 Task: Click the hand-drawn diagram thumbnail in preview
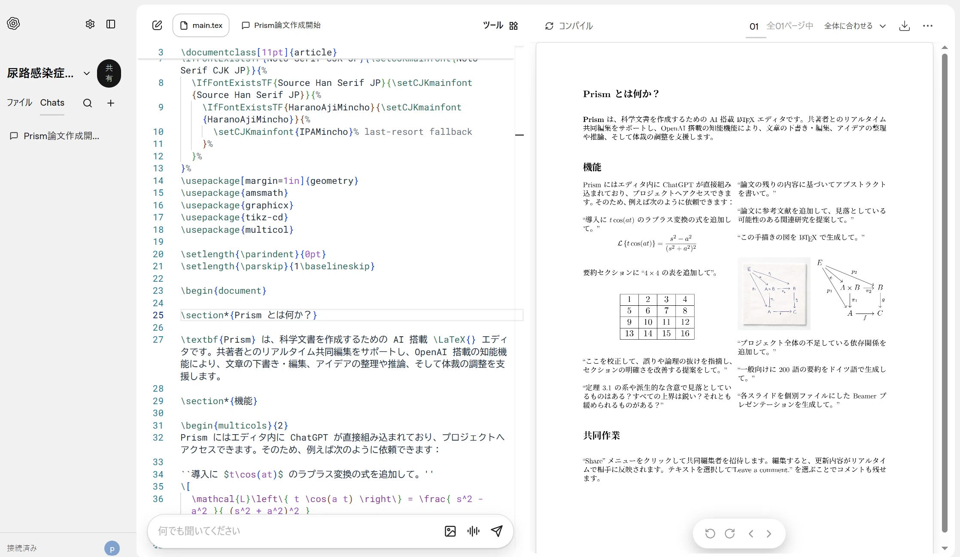(774, 294)
